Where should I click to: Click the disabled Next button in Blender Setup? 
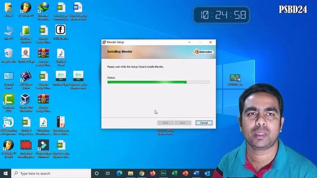click(x=183, y=123)
